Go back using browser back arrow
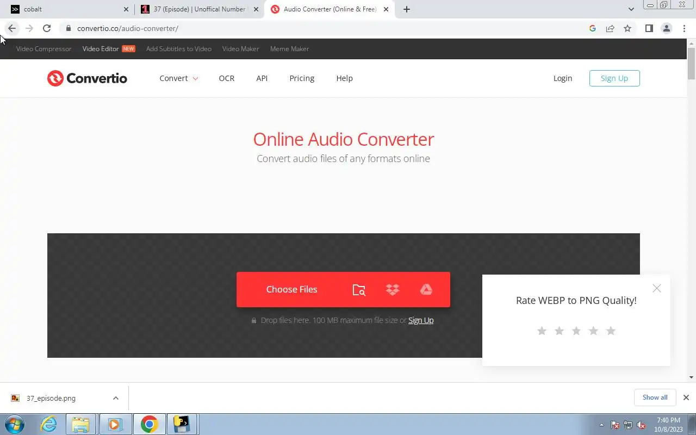Screen dimensions: 696x435 point(12,28)
